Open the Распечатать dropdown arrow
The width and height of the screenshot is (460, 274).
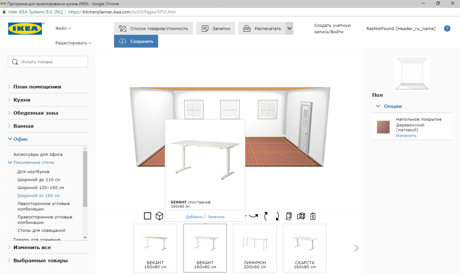point(290,28)
